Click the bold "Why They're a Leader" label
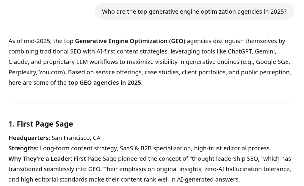 click(x=40, y=159)
